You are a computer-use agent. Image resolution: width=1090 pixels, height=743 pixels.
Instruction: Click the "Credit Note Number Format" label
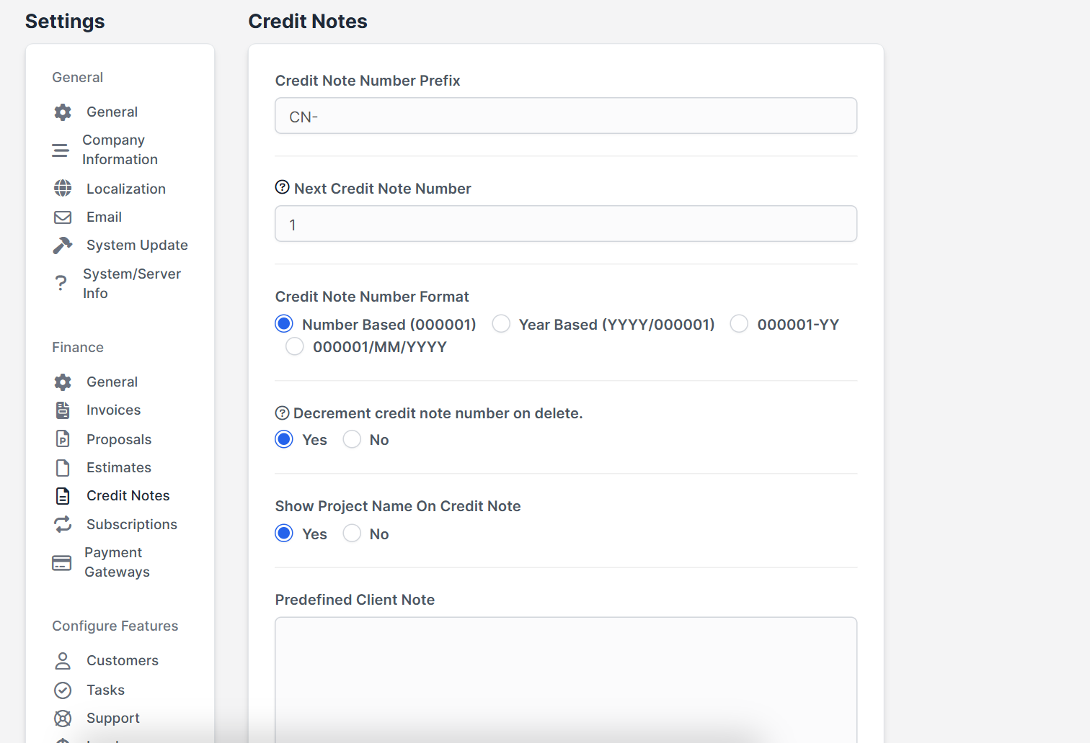(372, 297)
